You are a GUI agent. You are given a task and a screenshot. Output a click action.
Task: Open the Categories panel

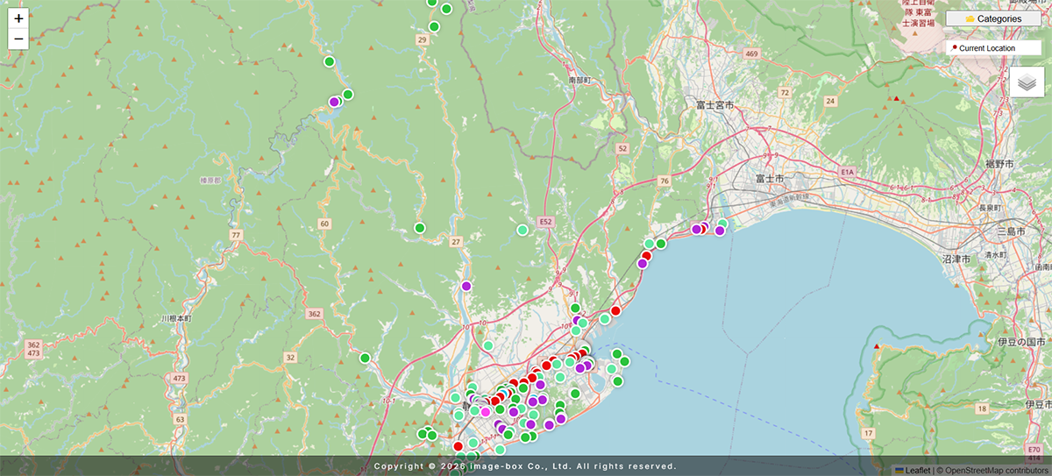coord(993,18)
